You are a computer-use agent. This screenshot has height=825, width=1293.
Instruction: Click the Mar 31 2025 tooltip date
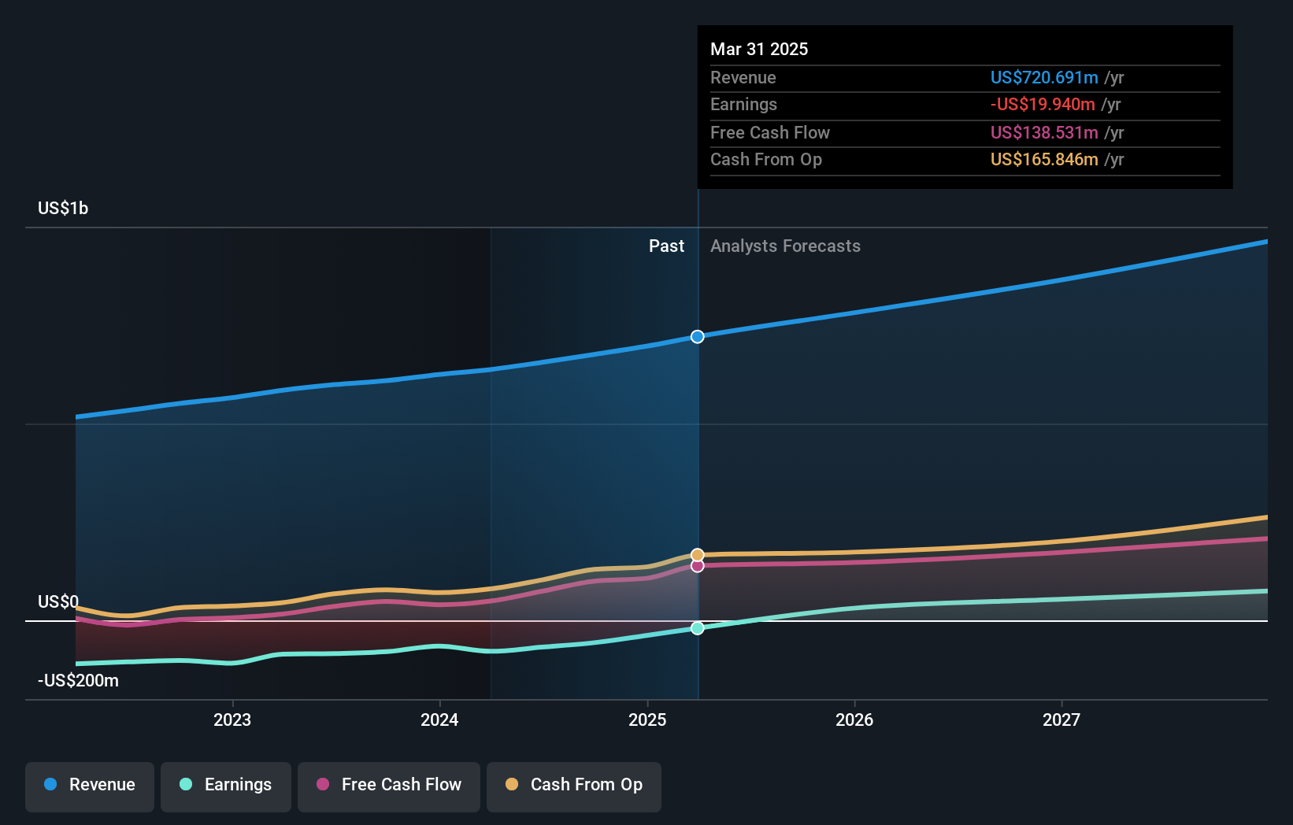tap(759, 49)
